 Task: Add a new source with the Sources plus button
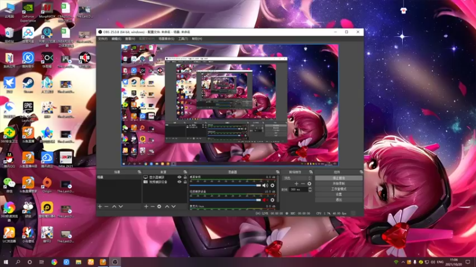pyautogui.click(x=146, y=206)
